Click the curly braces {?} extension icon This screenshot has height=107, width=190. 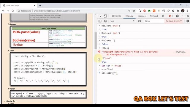coord(164,11)
